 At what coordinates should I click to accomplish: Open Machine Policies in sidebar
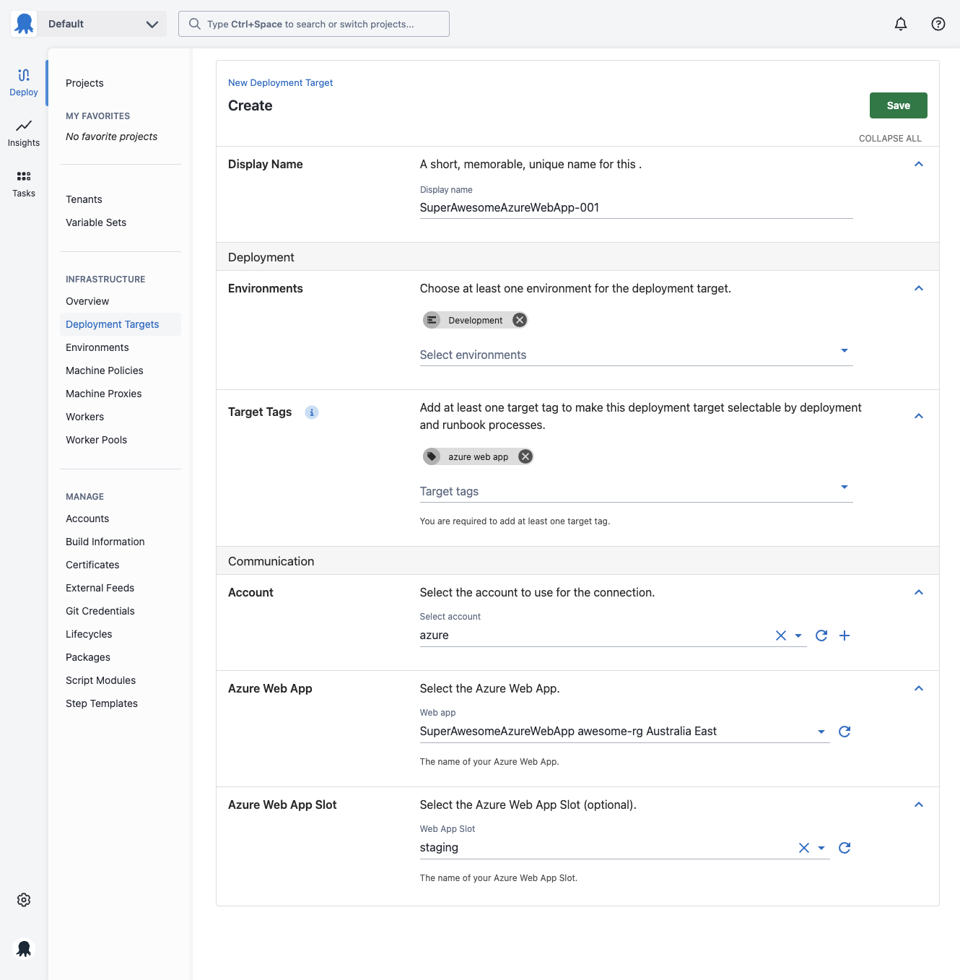[x=105, y=370]
